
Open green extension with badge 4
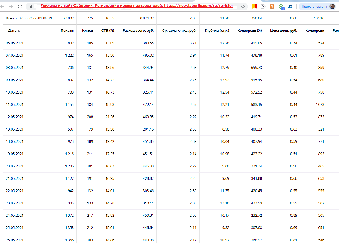281,7
